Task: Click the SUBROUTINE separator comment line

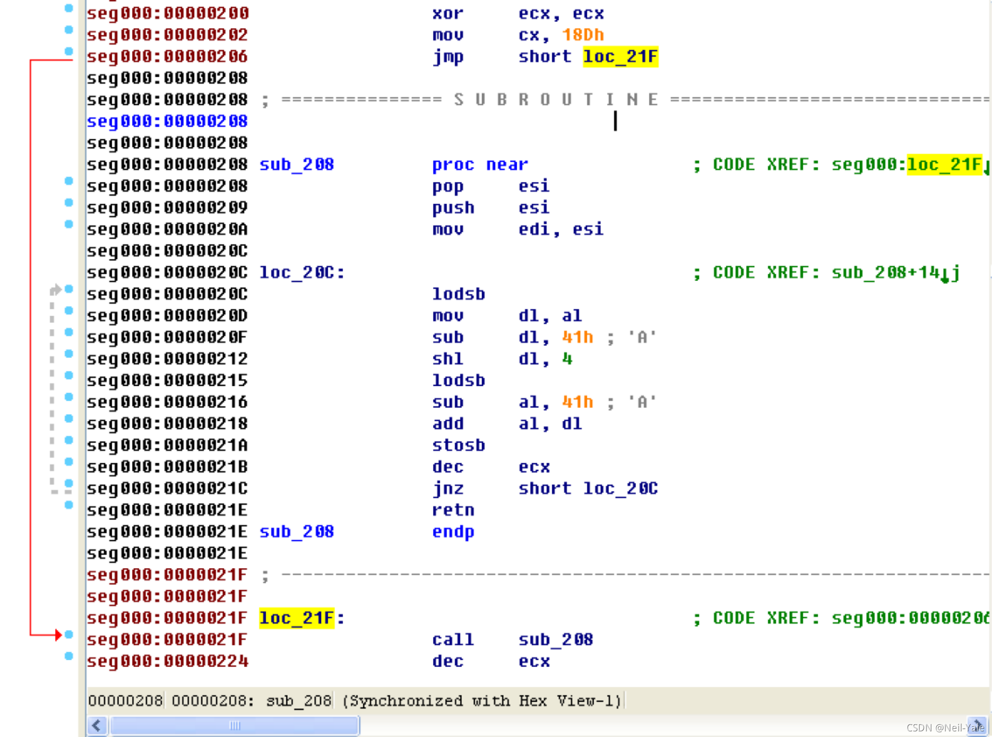Action: [x=625, y=99]
